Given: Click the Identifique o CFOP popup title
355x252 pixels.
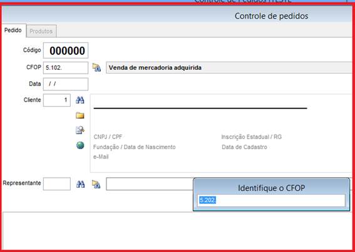Looking at the screenshot, I should 271,188.
